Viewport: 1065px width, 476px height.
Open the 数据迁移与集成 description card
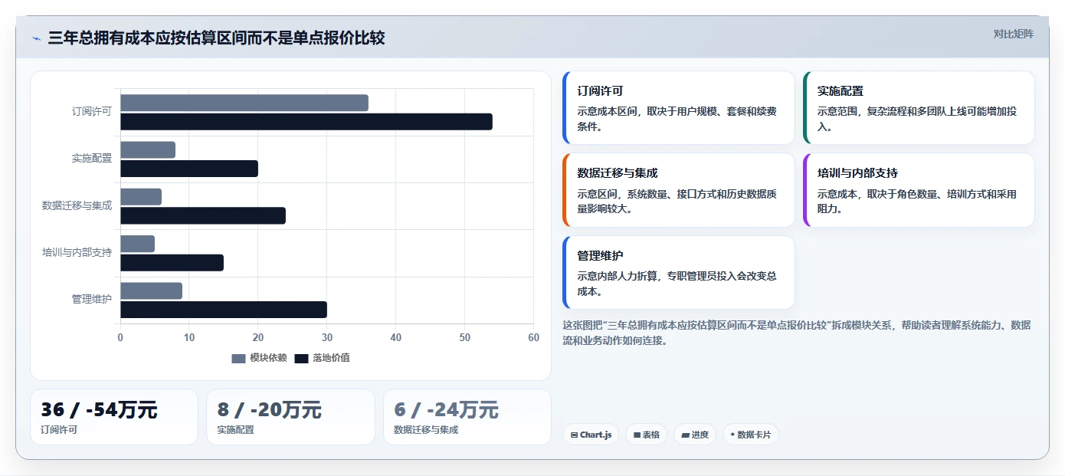pos(678,190)
